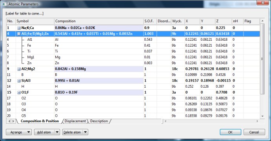The width and height of the screenshot is (271, 141).
Task: Confirm with the OK button
Action: pyautogui.click(x=230, y=132)
